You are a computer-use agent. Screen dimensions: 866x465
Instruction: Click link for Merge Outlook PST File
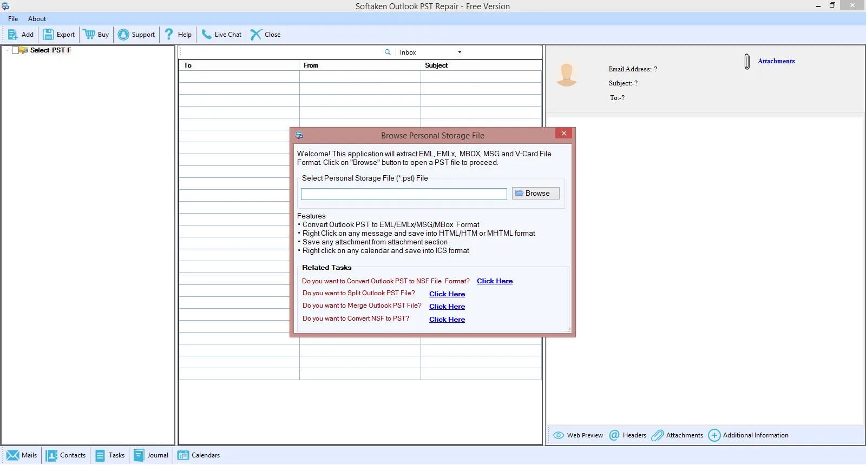pyautogui.click(x=447, y=307)
